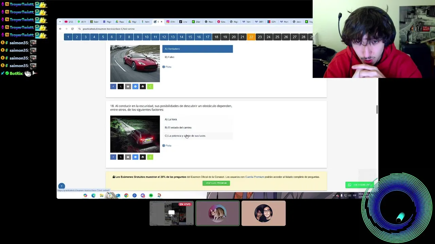435x244 pixels.
Task: Open green share menu for question 18
Action: point(150,157)
